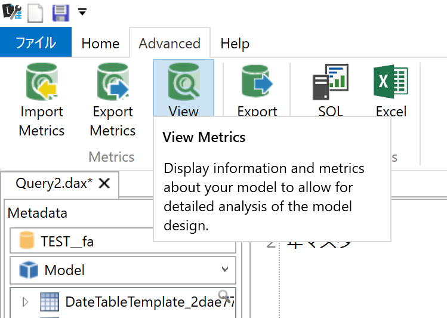Viewport: 447px width, 318px height.
Task: Open the TEST__fa database selector
Action: pyautogui.click(x=123, y=241)
